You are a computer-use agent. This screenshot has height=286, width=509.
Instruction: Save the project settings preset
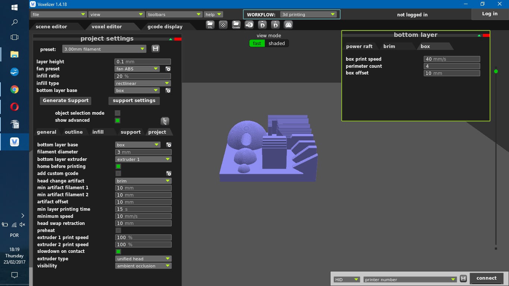tap(156, 49)
